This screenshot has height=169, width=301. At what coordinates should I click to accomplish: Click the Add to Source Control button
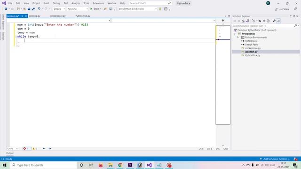pyautogui.click(x=275, y=159)
